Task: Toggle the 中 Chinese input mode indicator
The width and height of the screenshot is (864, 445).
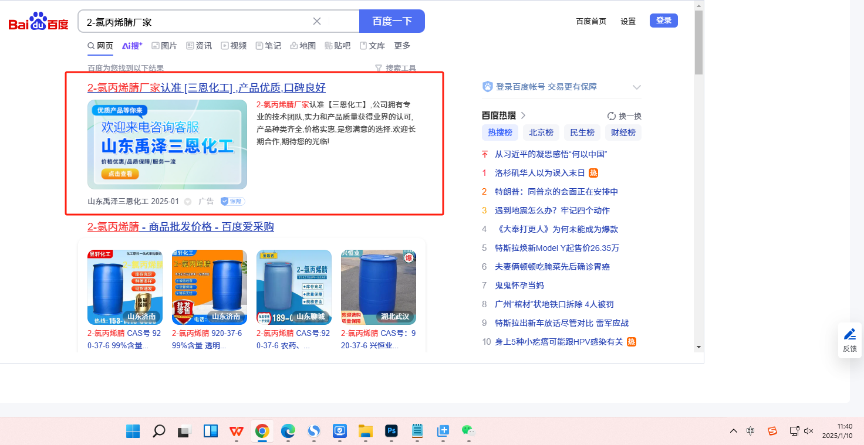Action: 750,431
